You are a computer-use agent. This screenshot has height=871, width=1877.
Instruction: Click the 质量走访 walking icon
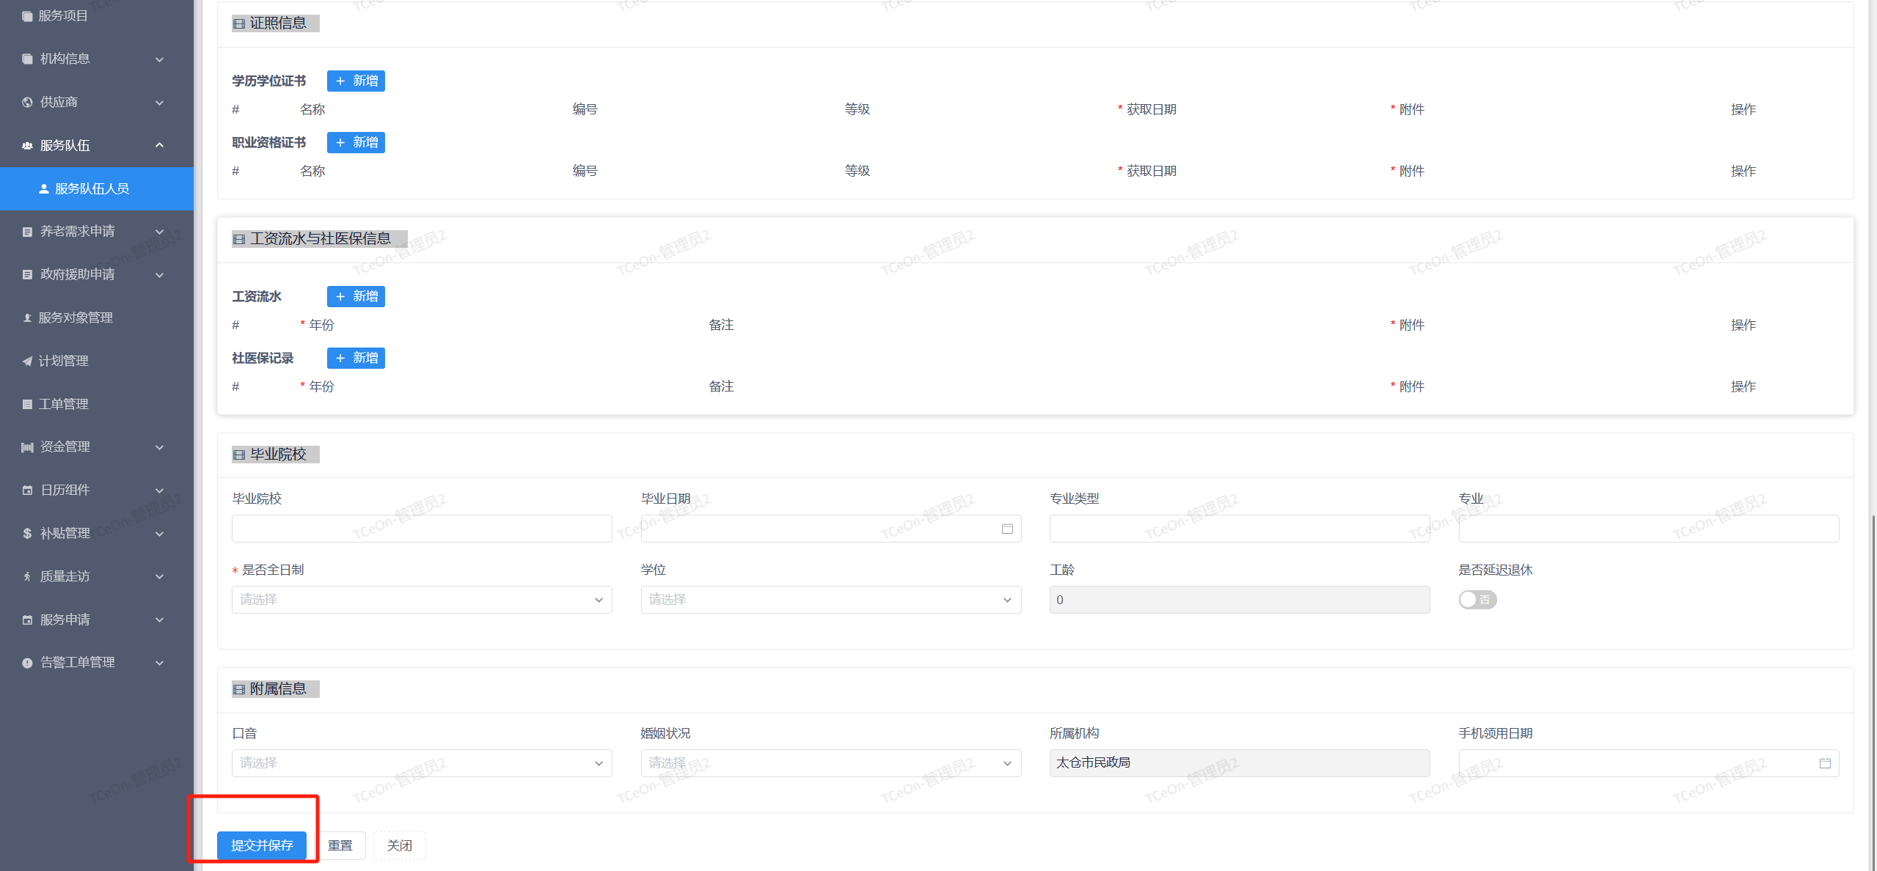(27, 576)
